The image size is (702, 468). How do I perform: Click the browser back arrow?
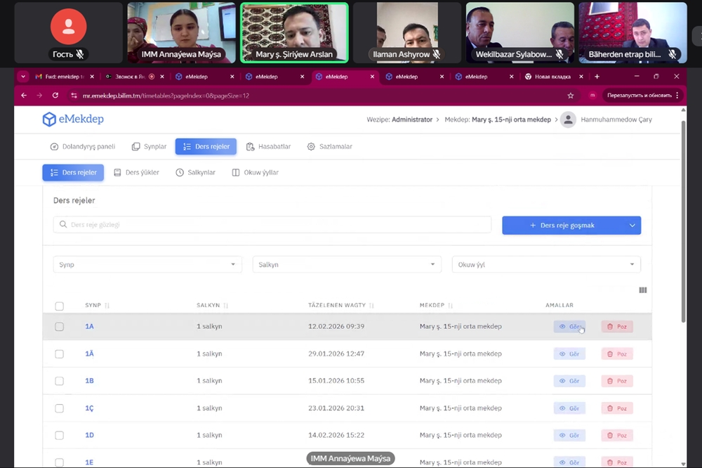(24, 96)
